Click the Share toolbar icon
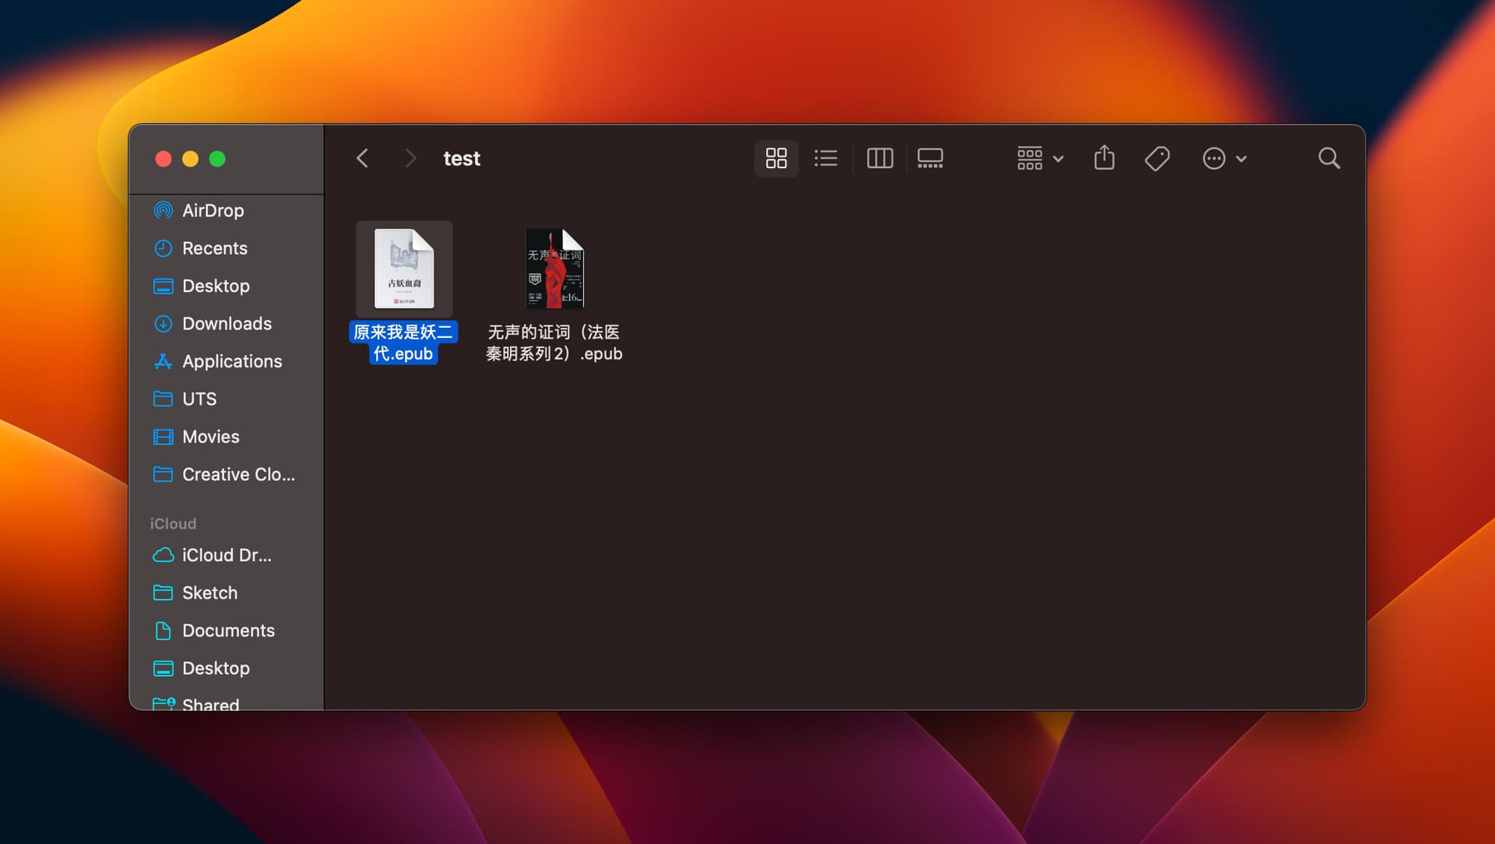The height and width of the screenshot is (844, 1495). [x=1104, y=159]
